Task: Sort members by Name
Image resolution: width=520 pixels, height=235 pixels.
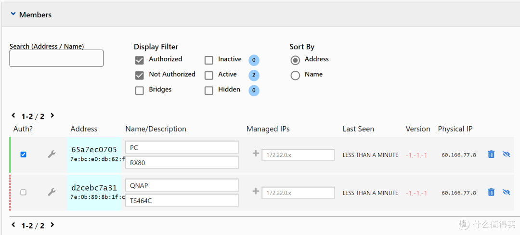Action: tap(296, 75)
